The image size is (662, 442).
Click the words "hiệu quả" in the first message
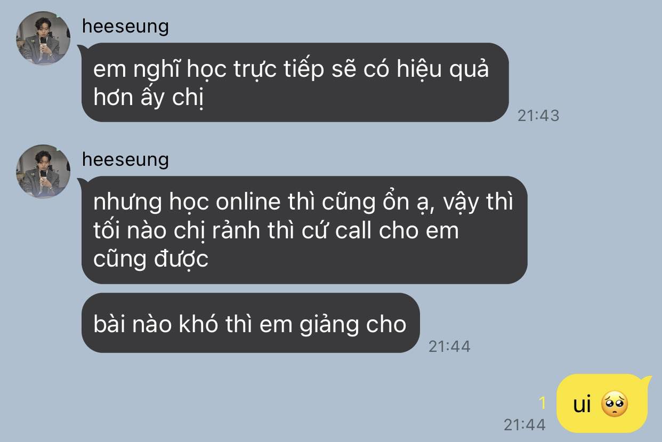click(441, 70)
